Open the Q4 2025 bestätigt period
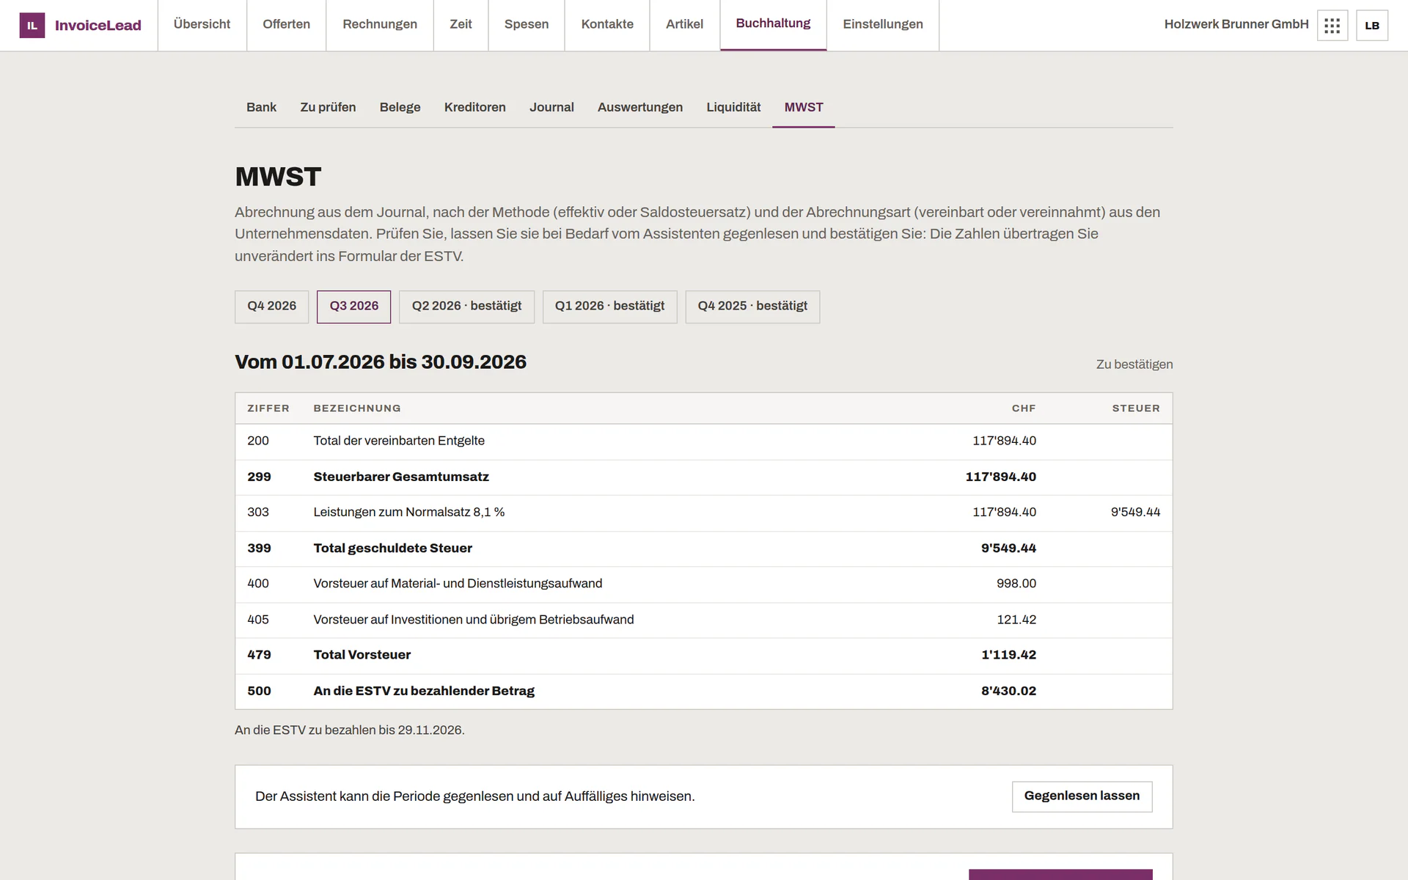Image resolution: width=1408 pixels, height=880 pixels. click(752, 307)
